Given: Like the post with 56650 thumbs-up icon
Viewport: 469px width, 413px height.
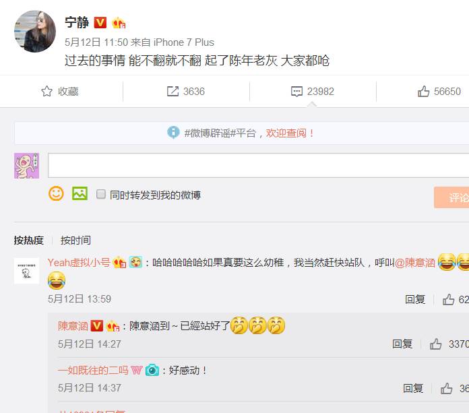Looking at the screenshot, I should [x=424, y=91].
